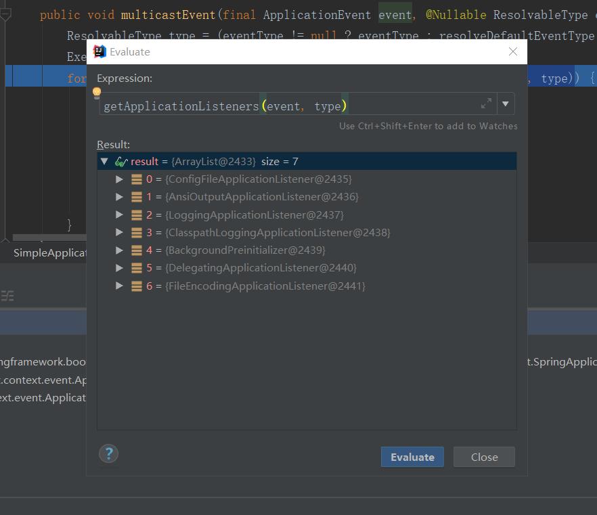Click SimpleApplicat breadcrumb in editor
597x515 pixels.
tap(50, 252)
